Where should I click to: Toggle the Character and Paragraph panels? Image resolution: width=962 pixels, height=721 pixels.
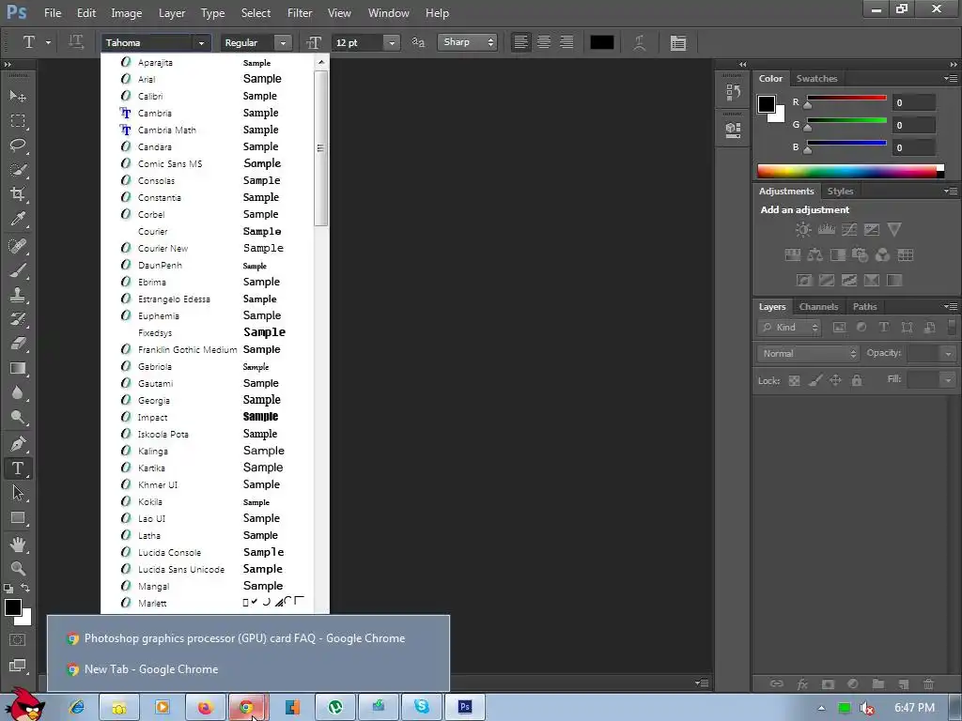click(x=678, y=42)
